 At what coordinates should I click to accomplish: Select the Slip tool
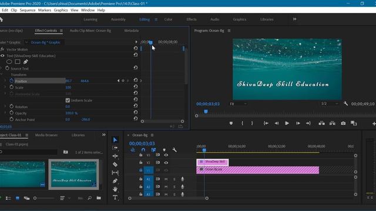click(115, 172)
